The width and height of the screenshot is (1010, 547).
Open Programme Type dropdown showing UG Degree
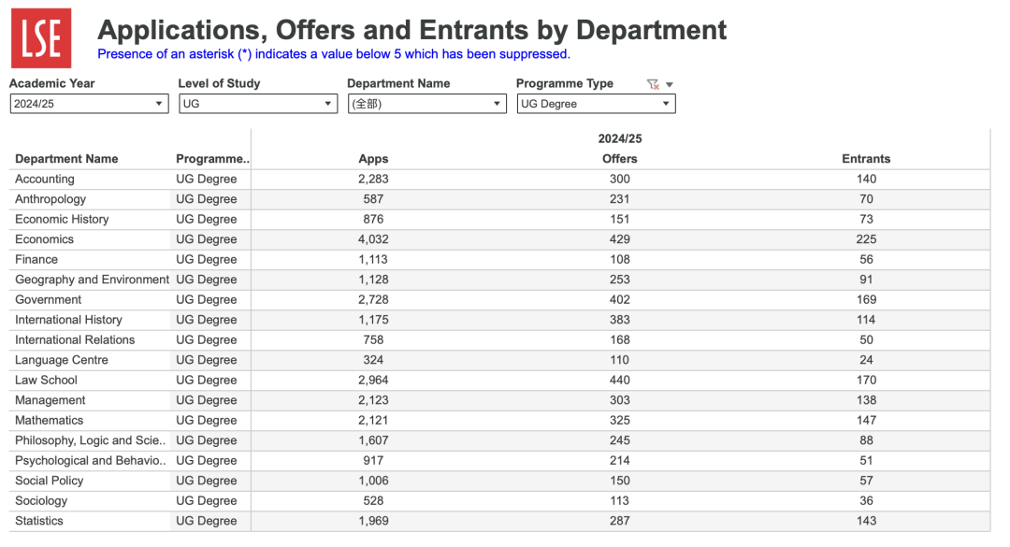597,104
